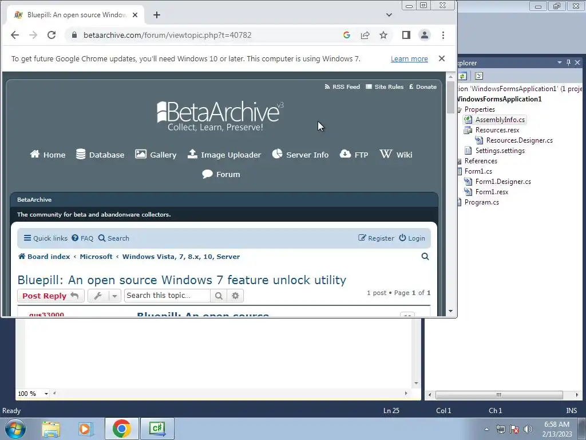The image size is (586, 440).
Task: Reload the BetaArchive page
Action: (52, 35)
